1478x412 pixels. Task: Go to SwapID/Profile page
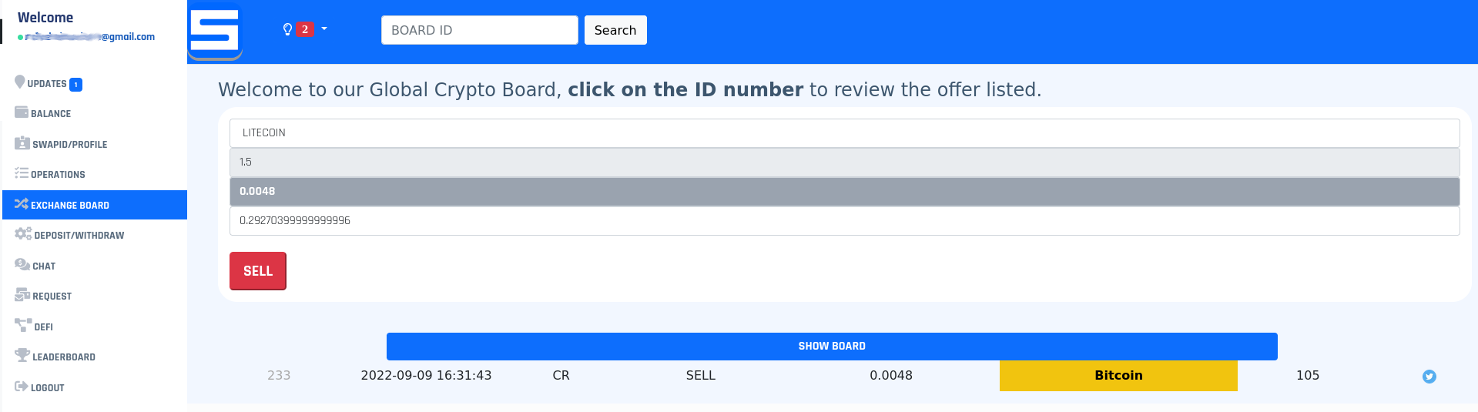click(x=61, y=144)
